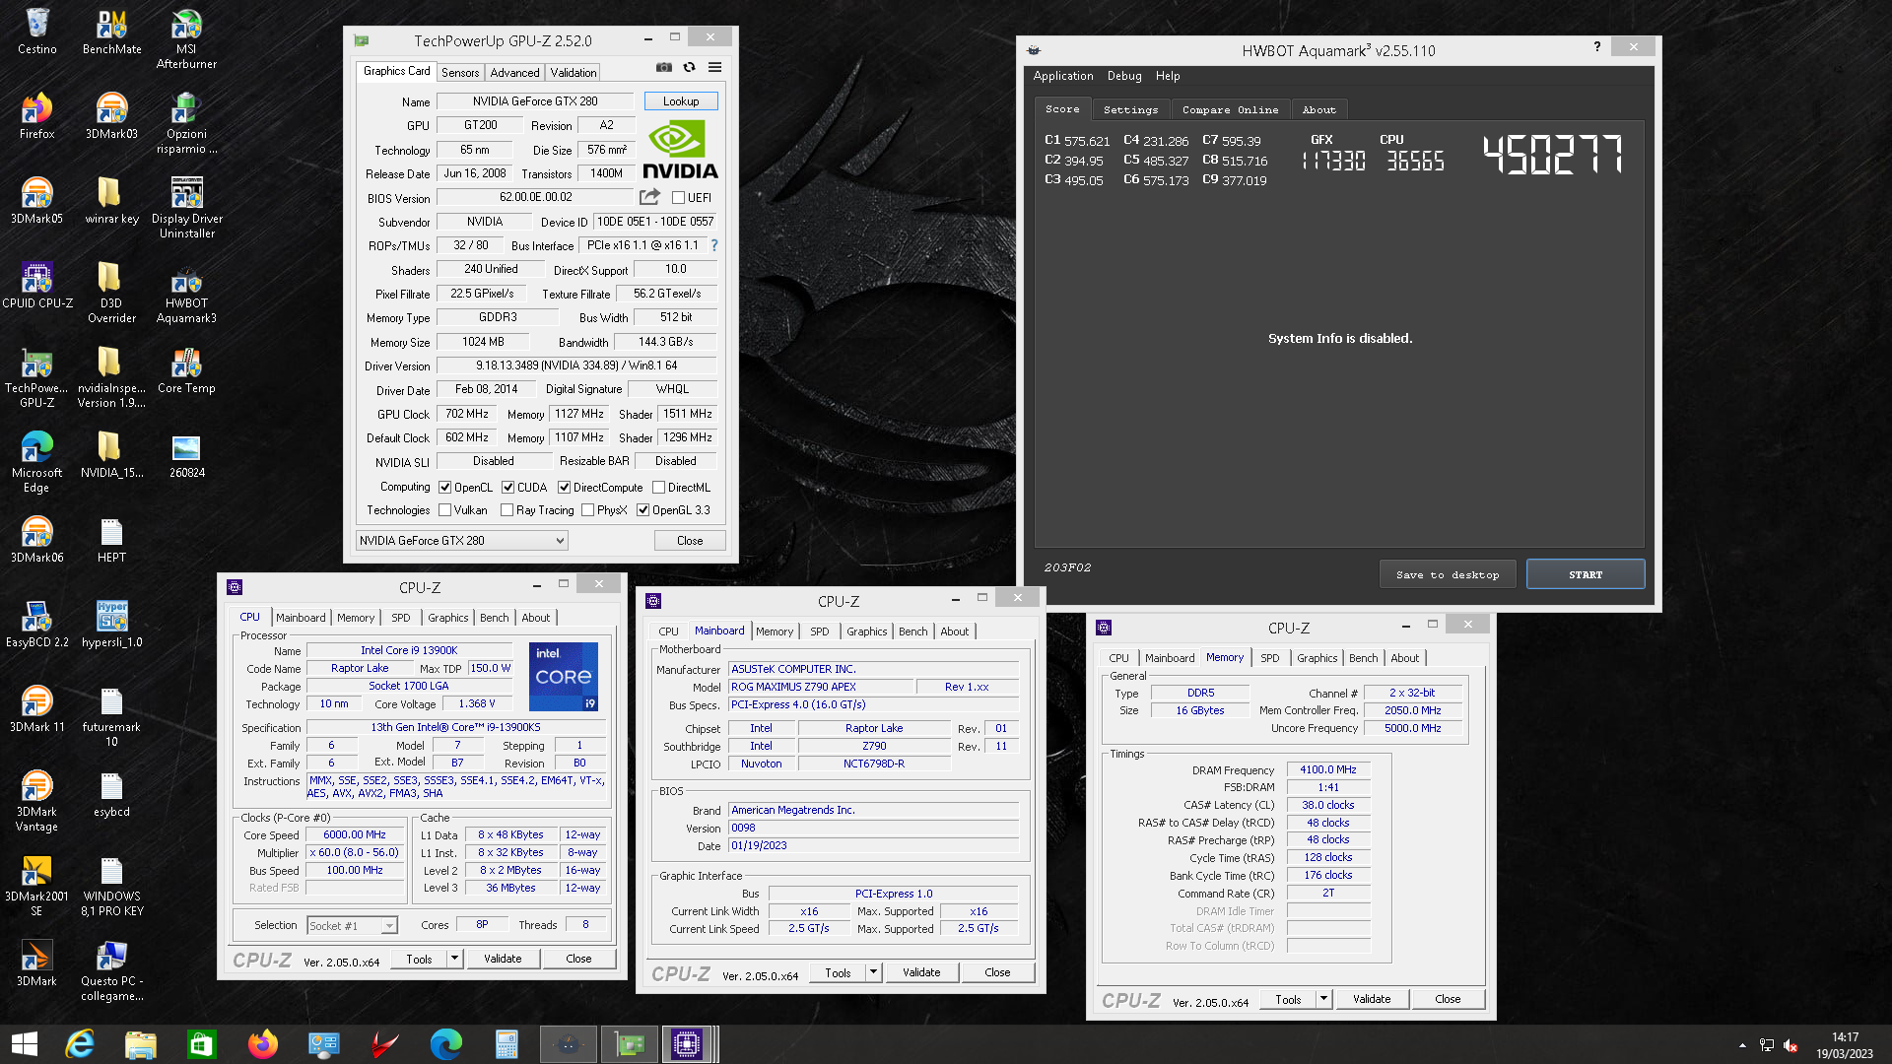Open the 260824 image file icon

click(x=186, y=456)
